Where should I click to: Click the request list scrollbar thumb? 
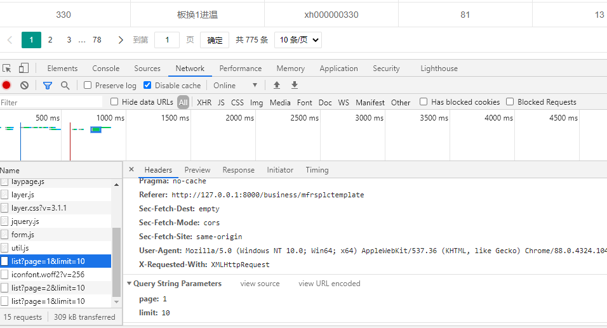pyautogui.click(x=116, y=262)
